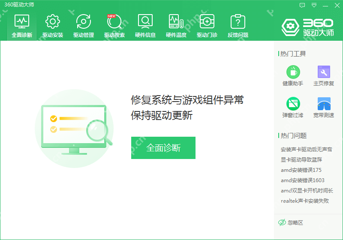
Task: Open the amd安装错误1603 help link
Action: [x=303, y=180]
